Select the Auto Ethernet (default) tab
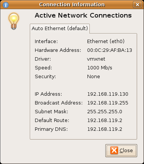This screenshot has width=144, height=164. 60,29
